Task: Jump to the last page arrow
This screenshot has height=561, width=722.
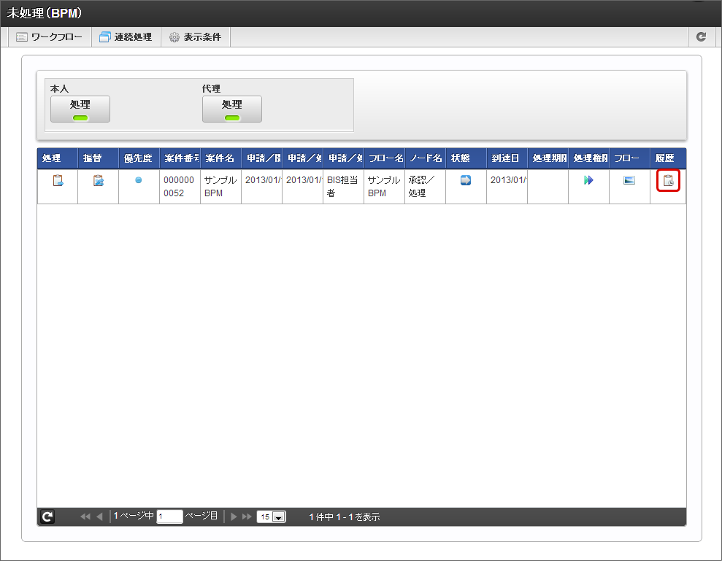Action: 247,516
